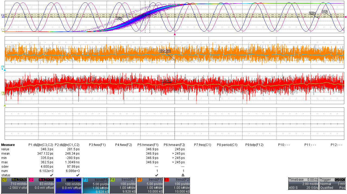The image size is (347, 194).
Task: Open the F6 trend(P2) descriptor box
Action: (x=177, y=186)
